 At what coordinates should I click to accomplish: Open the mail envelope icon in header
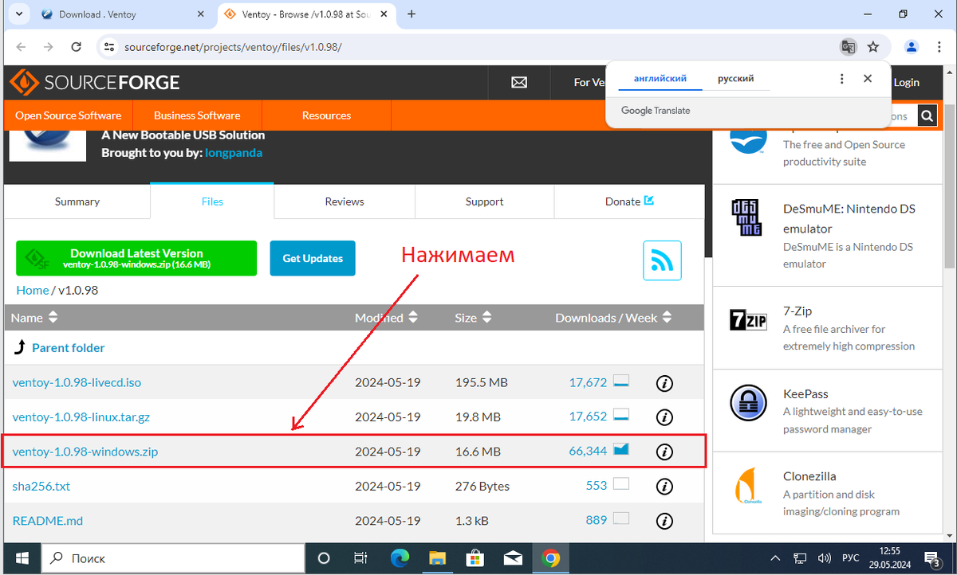pyautogui.click(x=519, y=82)
